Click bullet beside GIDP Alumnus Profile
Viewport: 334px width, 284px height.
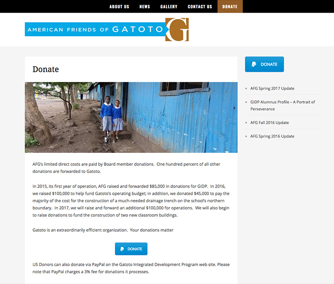(246, 102)
